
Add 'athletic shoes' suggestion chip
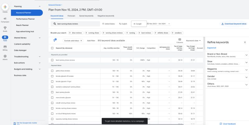(162, 33)
